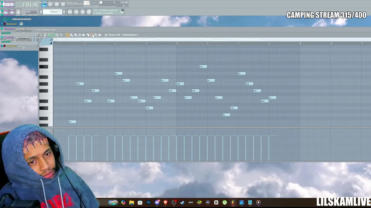Toggle the Alt key button in FL toolbar
371x208 pixels.
(x=83, y=12)
